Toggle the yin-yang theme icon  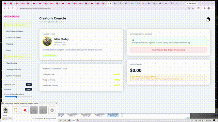click(208, 19)
